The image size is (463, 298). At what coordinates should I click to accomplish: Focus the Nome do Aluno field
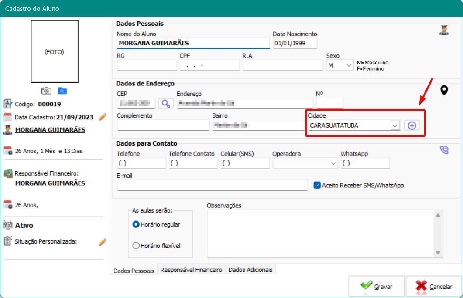(193, 43)
